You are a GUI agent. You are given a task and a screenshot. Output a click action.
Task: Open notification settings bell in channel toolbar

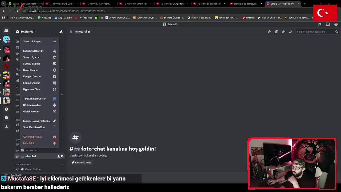[276, 31]
